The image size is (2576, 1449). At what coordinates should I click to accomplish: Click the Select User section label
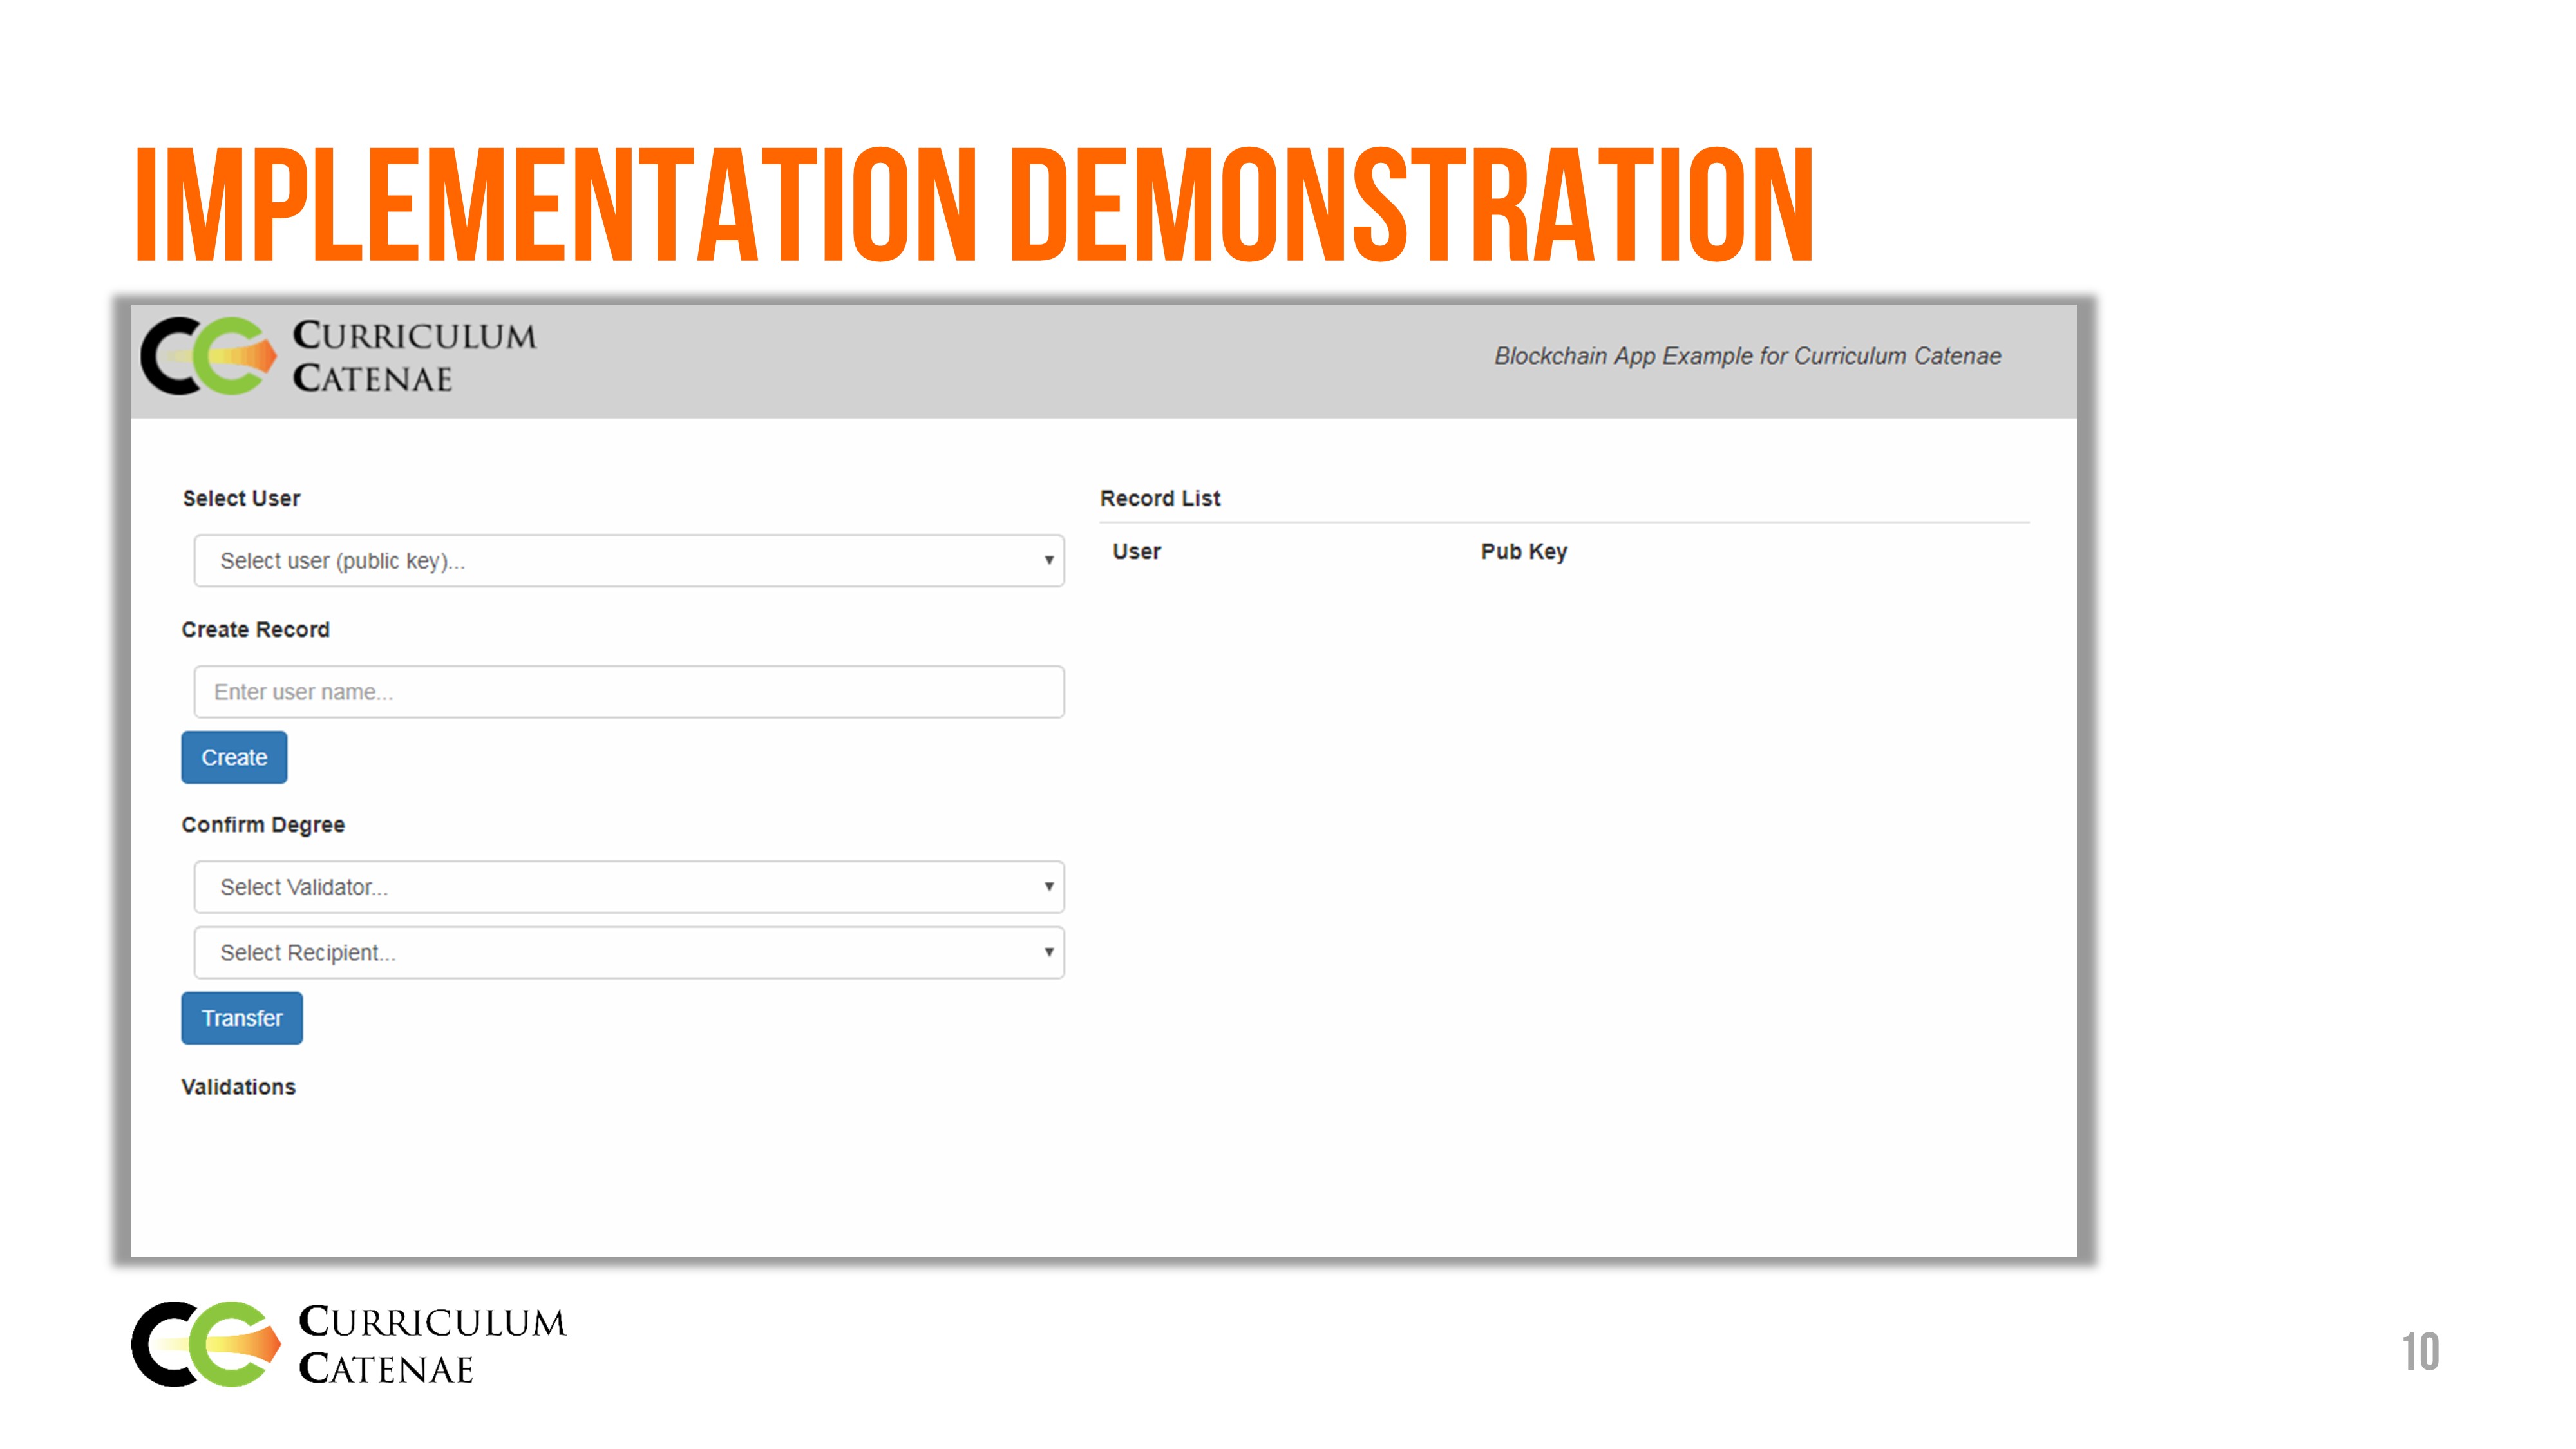(241, 498)
